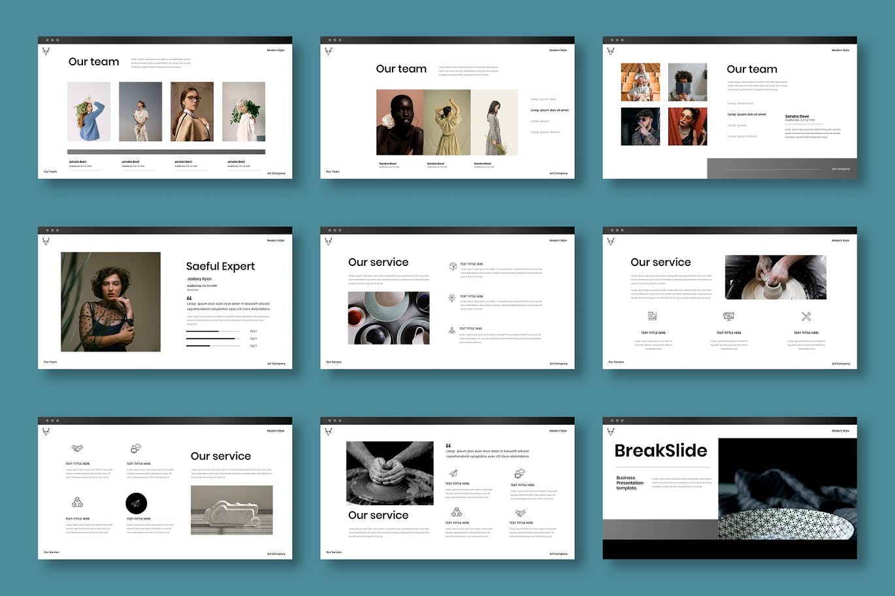Screen dimensions: 895x596
Task: Click the monitor icon in center of service slide
Action: point(728,316)
